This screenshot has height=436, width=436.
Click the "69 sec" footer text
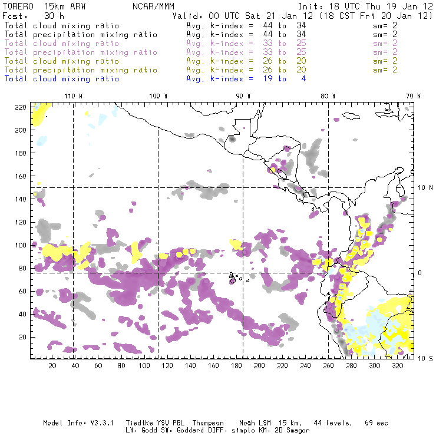(376, 423)
